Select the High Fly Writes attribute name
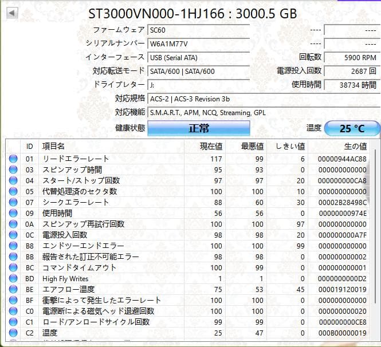The width and height of the screenshot is (381, 347). pyautogui.click(x=65, y=279)
